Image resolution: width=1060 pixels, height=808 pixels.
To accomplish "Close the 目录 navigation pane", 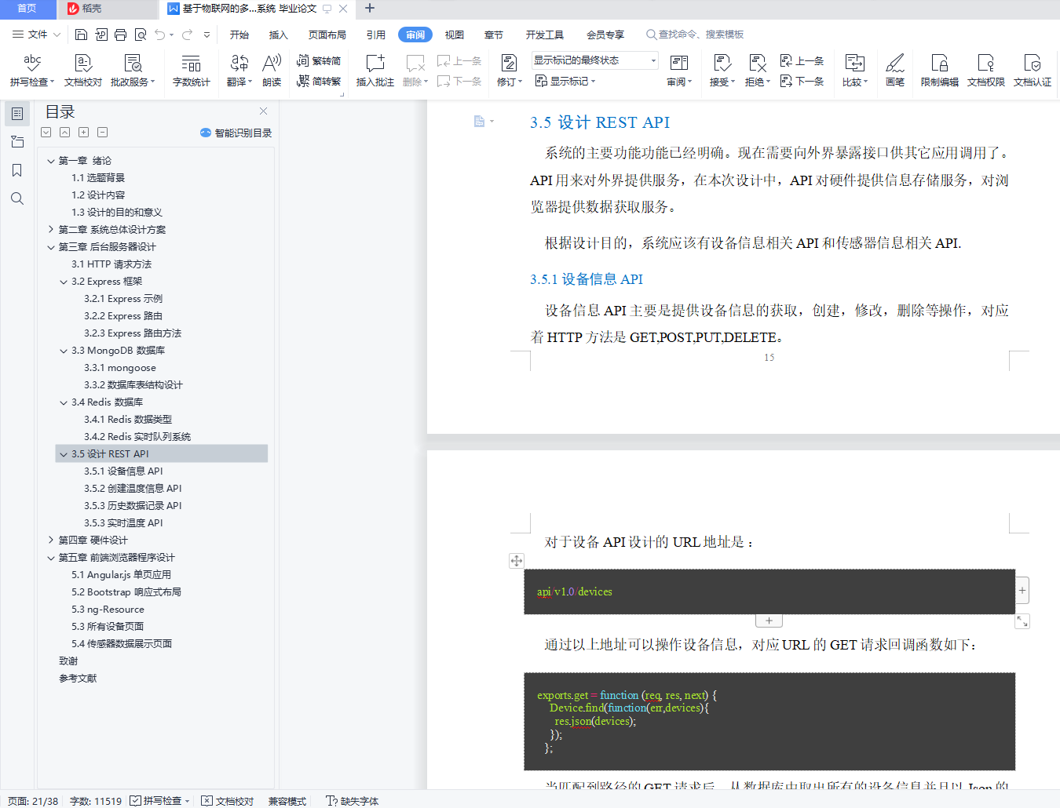I will tap(263, 111).
